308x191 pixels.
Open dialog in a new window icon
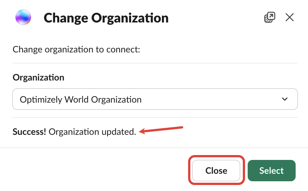[x=269, y=17]
